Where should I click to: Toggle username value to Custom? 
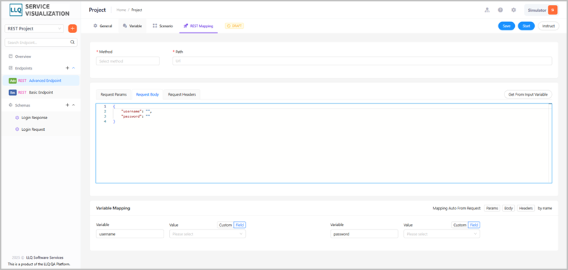point(225,225)
